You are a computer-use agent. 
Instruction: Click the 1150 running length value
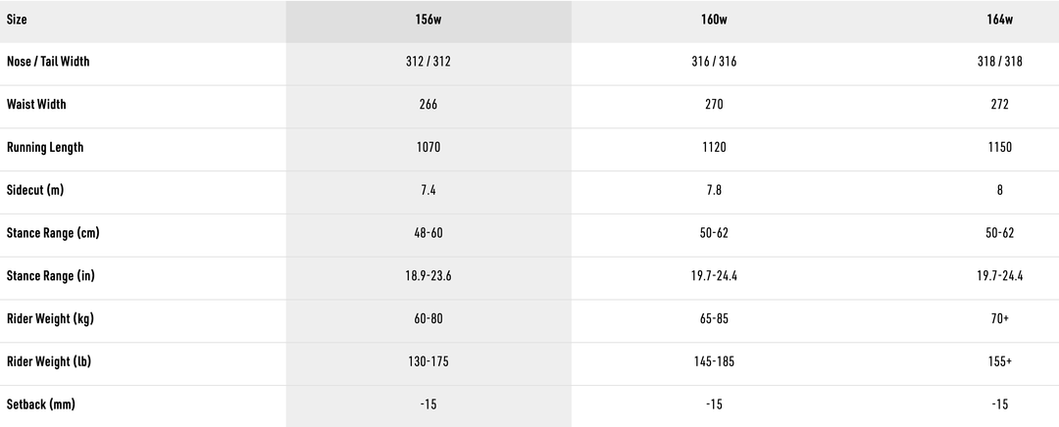point(999,148)
